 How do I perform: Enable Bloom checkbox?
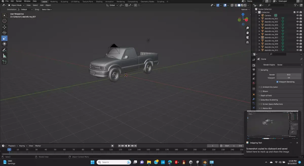[261, 91]
